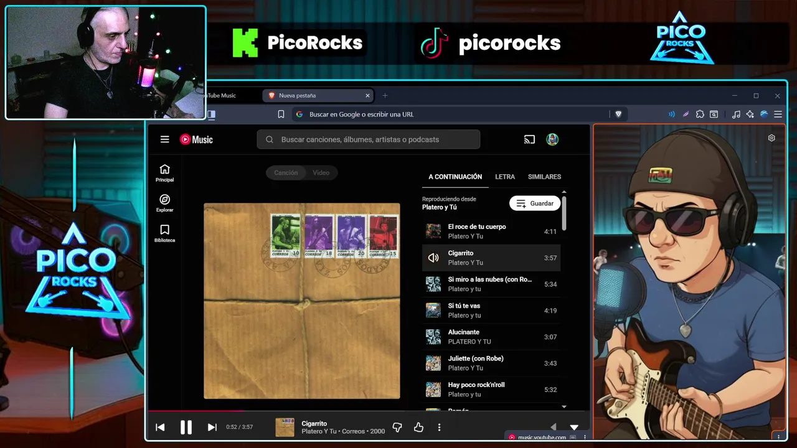Open the Biblioteca library section

(164, 233)
